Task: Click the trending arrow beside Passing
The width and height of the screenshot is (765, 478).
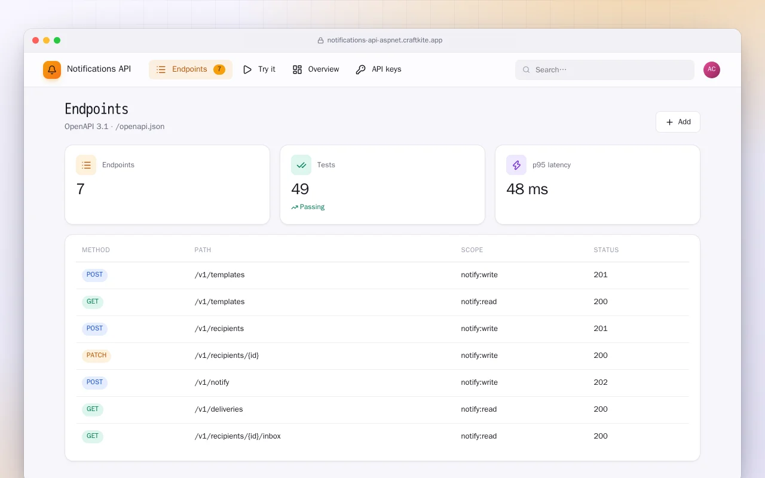Action: (x=295, y=207)
